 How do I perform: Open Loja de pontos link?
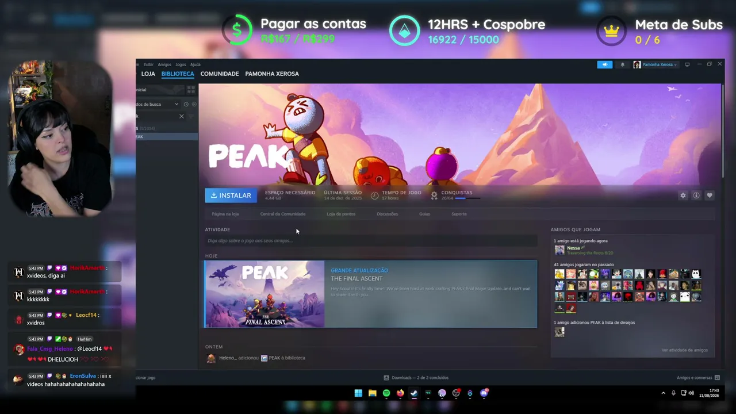pos(341,214)
